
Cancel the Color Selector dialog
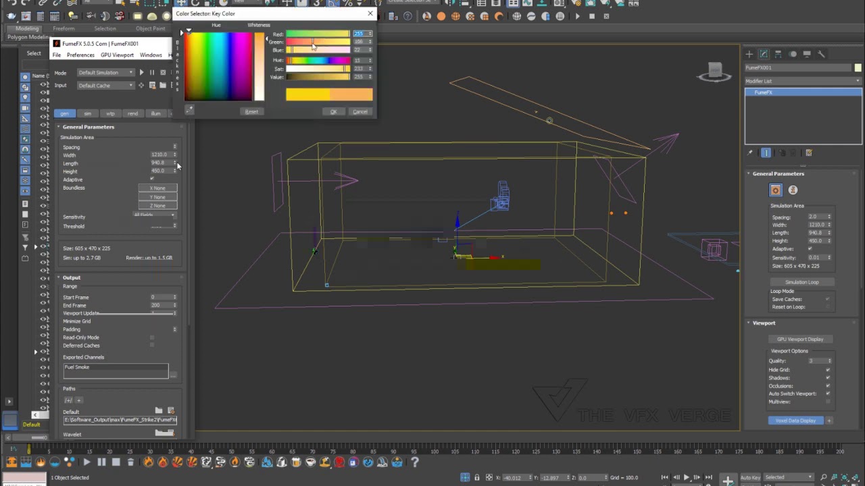pos(360,111)
